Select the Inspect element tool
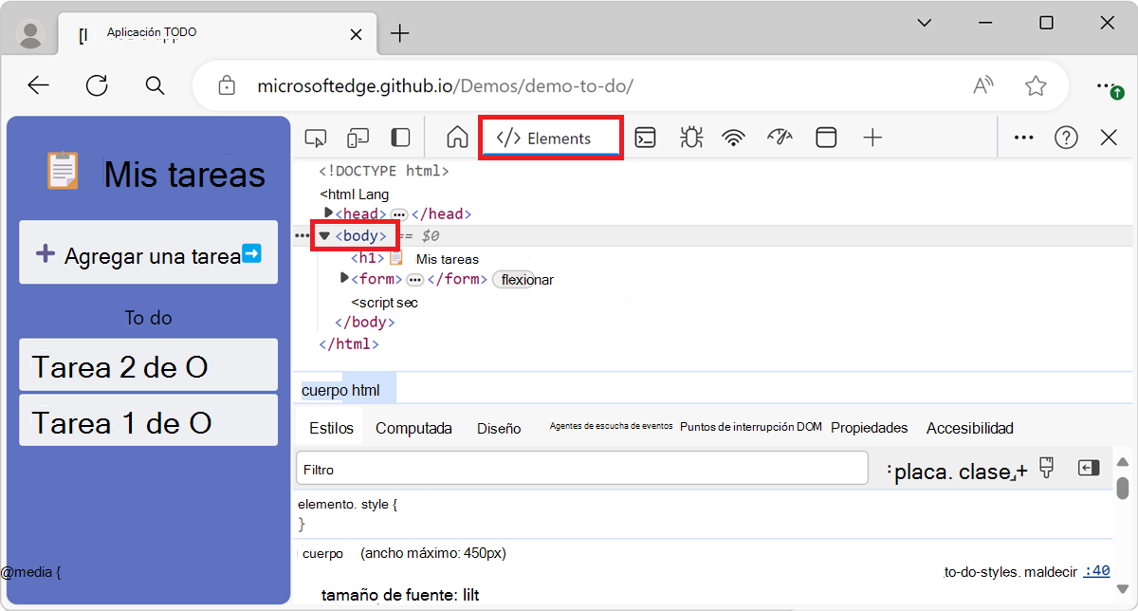The image size is (1138, 611). pos(316,137)
